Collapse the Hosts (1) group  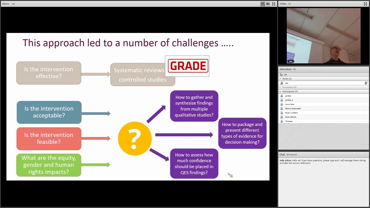pyautogui.click(x=280, y=79)
